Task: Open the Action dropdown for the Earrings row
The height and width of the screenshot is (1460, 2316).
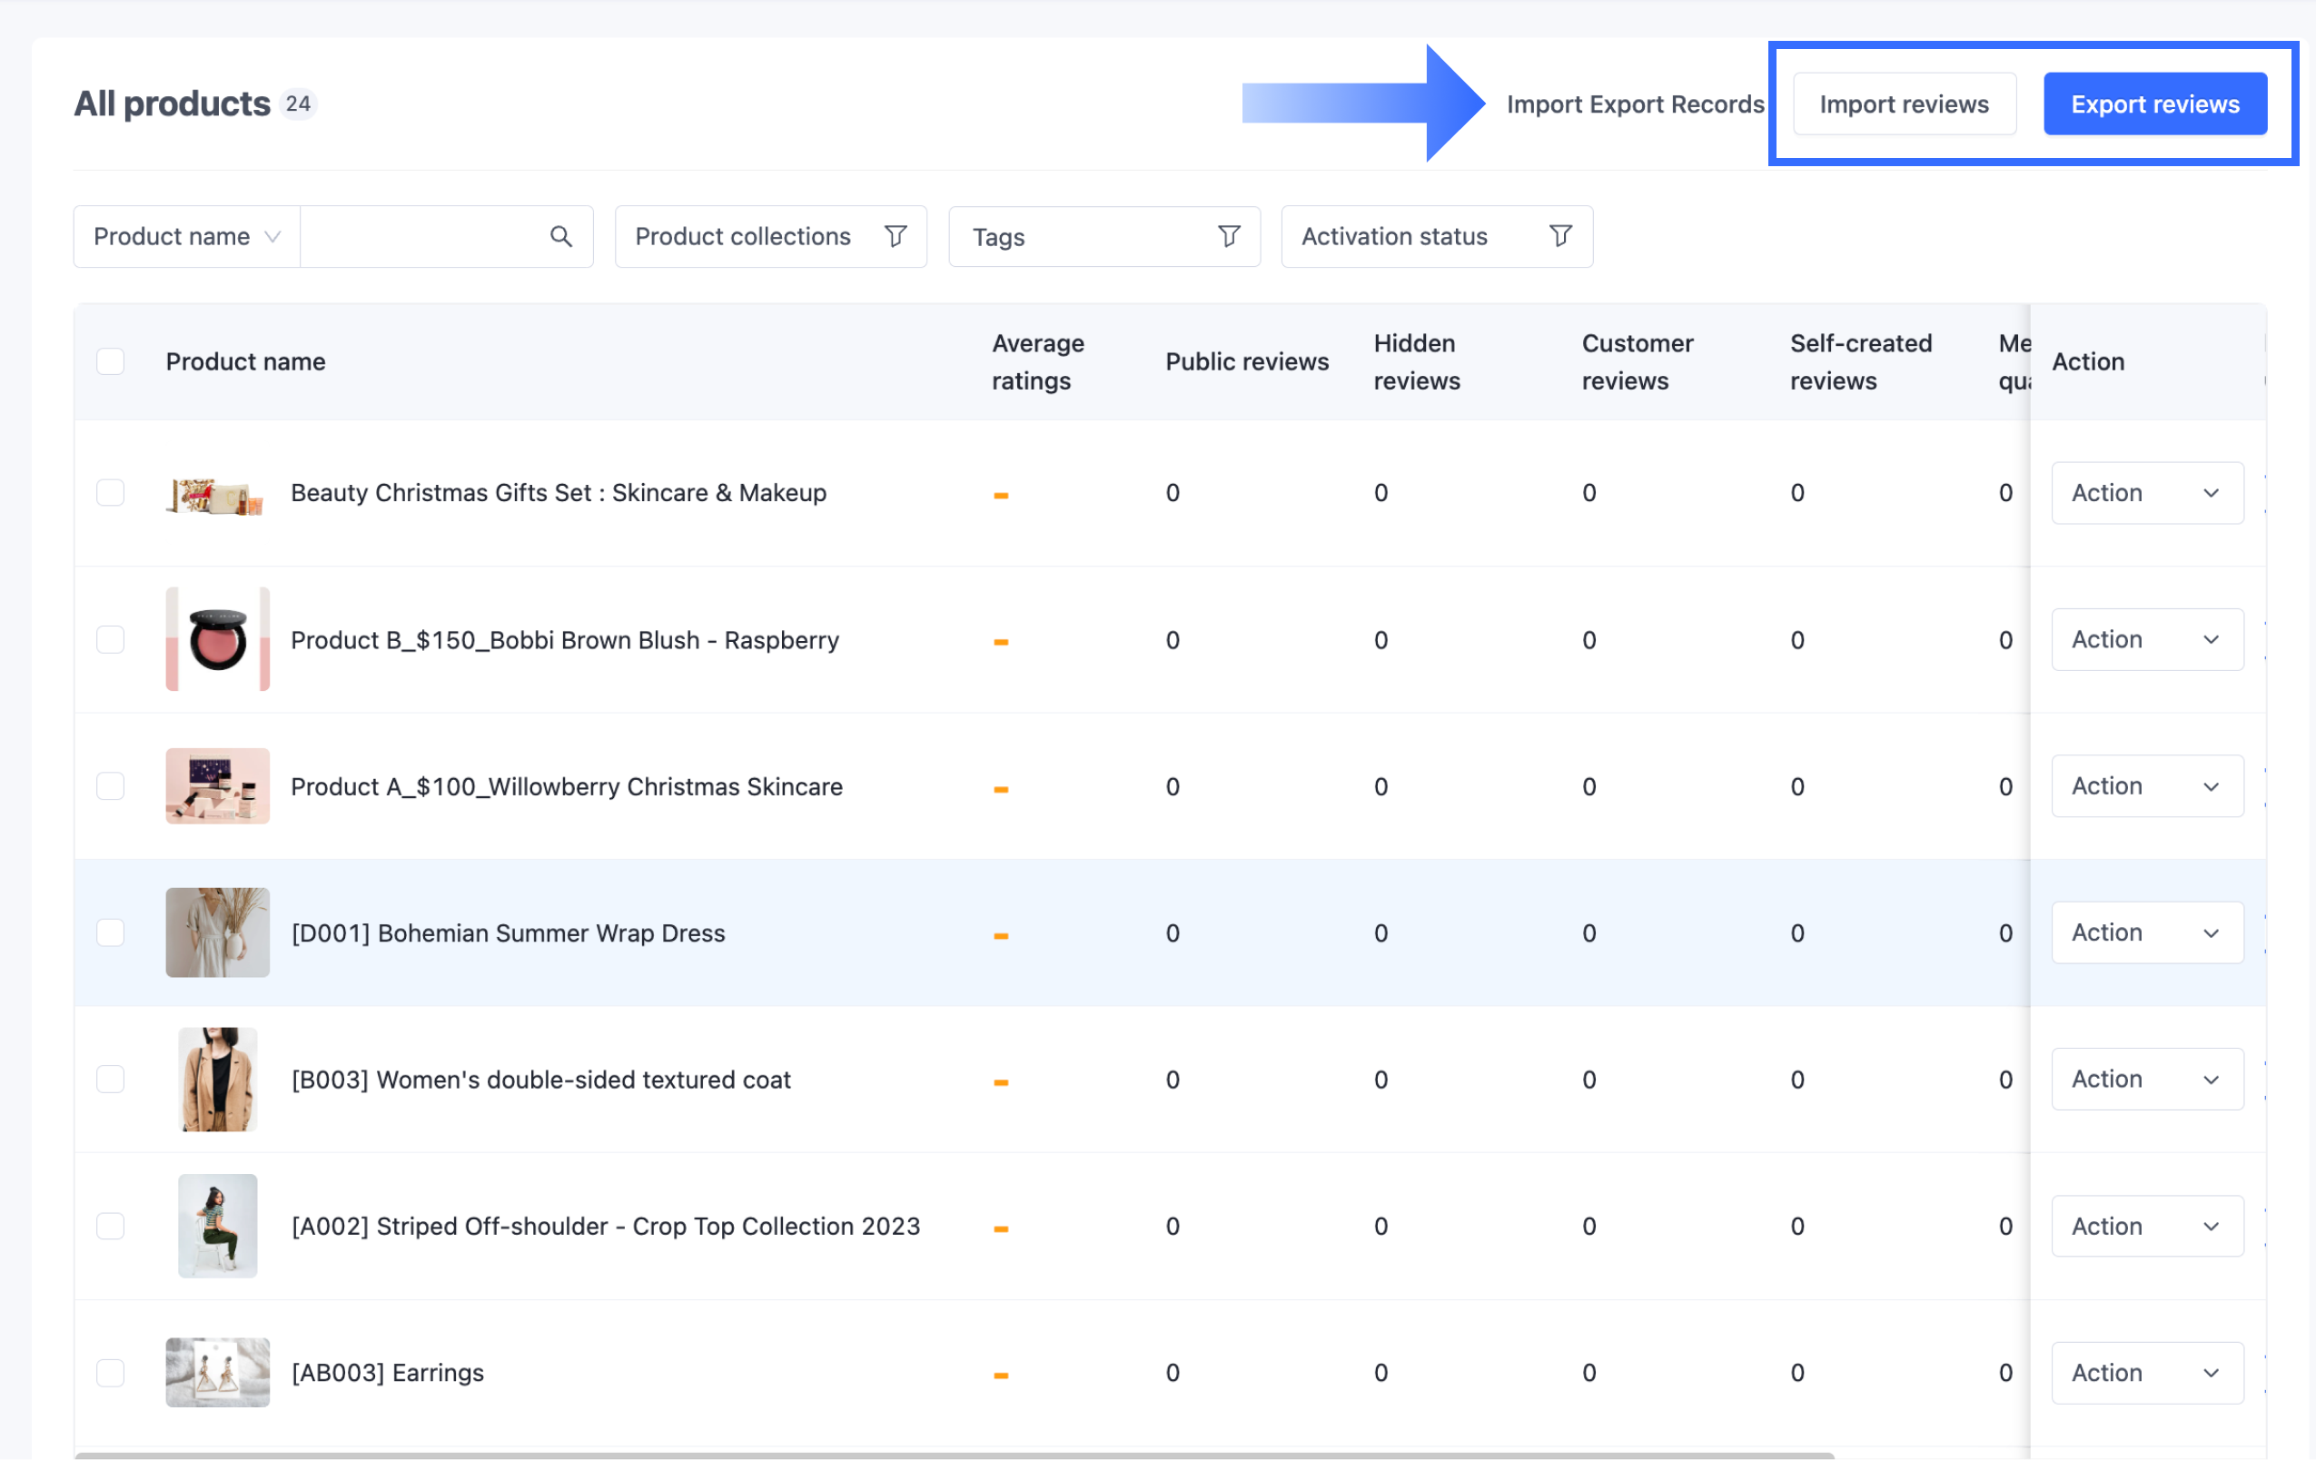Action: tap(2147, 1373)
